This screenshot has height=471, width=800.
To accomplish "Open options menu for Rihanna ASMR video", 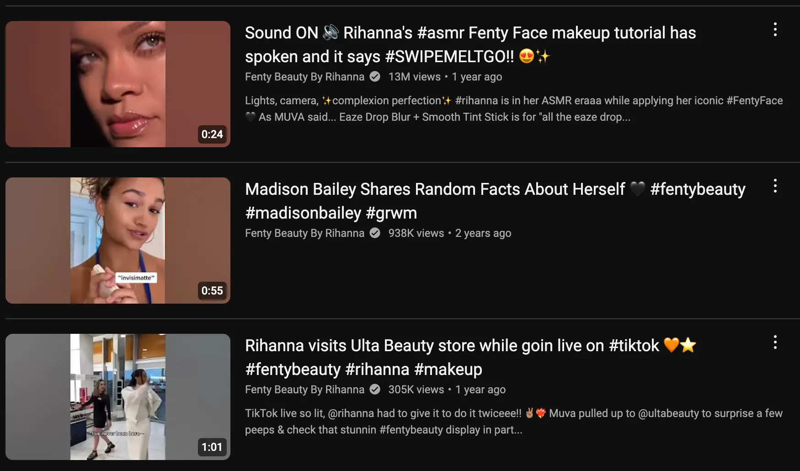I will click(775, 29).
